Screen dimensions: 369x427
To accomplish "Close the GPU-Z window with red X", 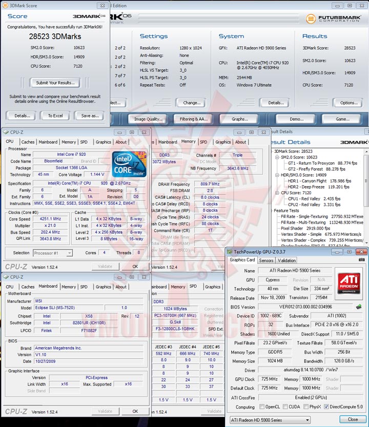I will (x=361, y=252).
